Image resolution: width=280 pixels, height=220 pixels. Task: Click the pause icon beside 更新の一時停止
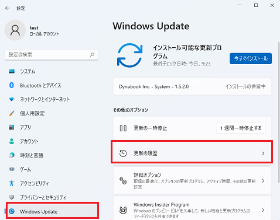pyautogui.click(x=123, y=128)
